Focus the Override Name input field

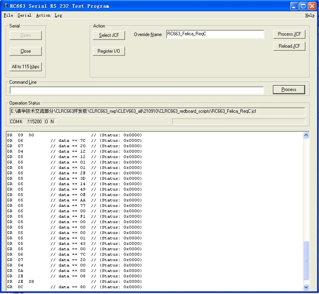215,34
